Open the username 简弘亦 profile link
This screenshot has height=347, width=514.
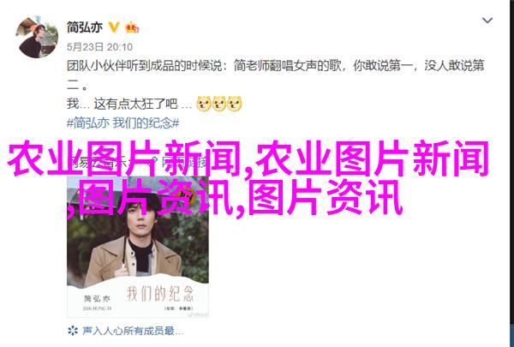pyautogui.click(x=85, y=27)
